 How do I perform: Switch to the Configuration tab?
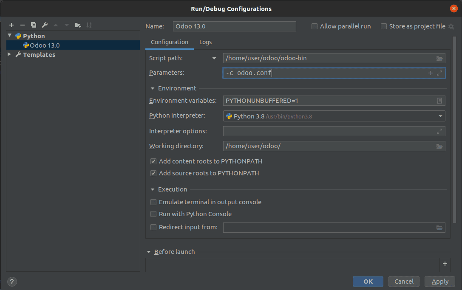(x=170, y=42)
